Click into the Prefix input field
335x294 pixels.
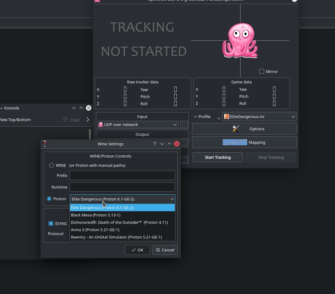[122, 175]
